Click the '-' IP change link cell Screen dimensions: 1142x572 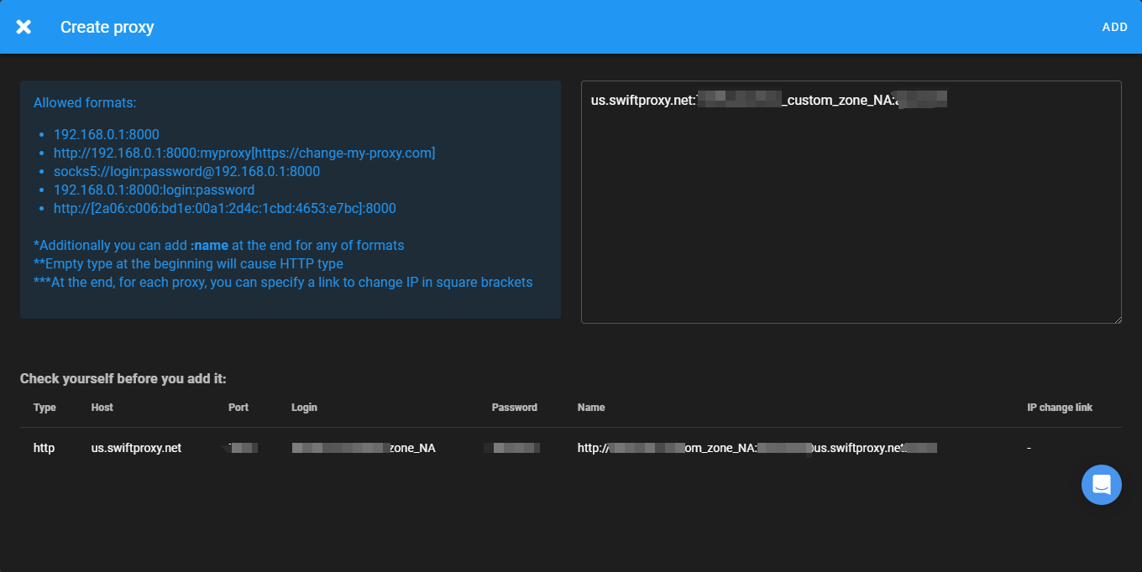coord(1029,448)
